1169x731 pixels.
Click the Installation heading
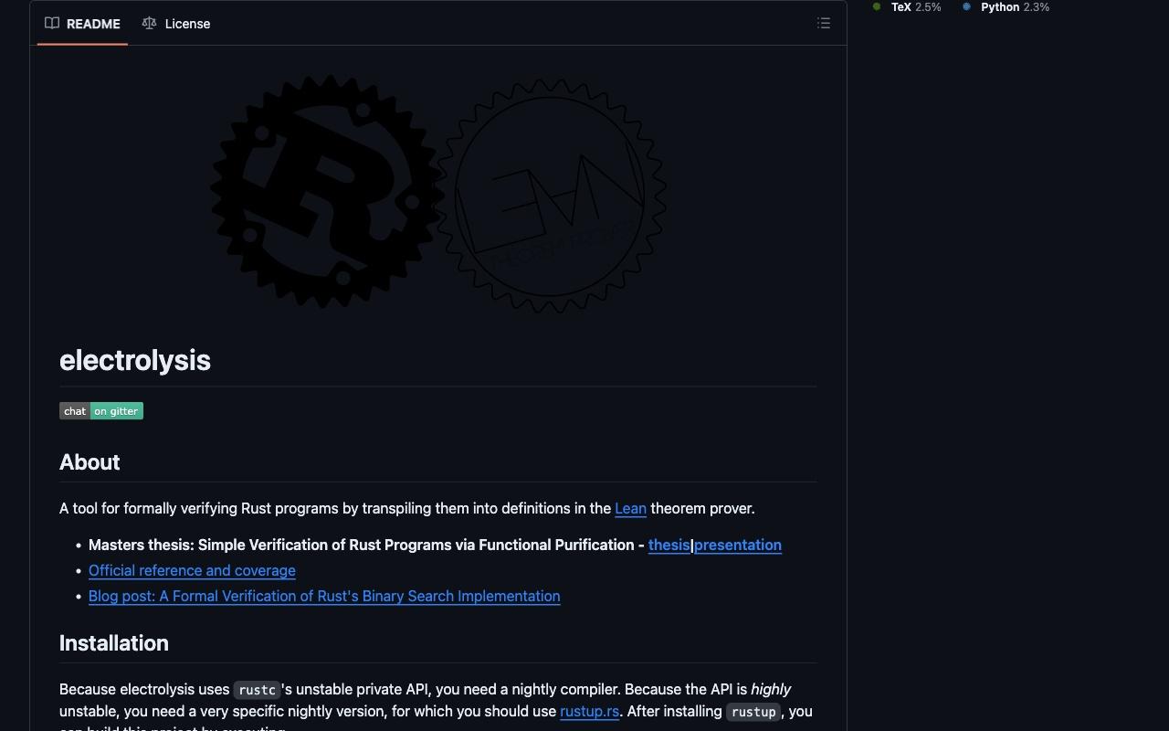tap(114, 643)
